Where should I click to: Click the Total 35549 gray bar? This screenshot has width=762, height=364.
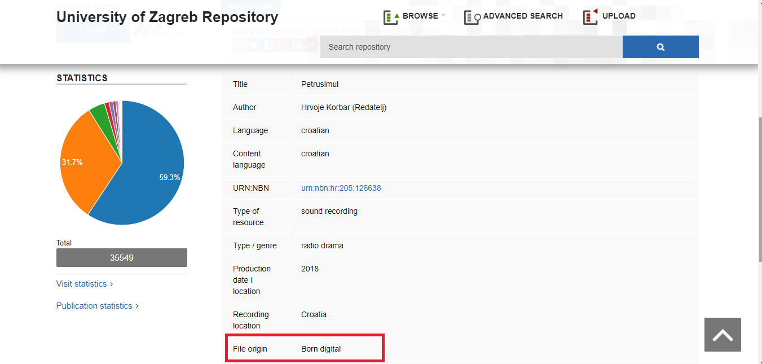coord(121,258)
